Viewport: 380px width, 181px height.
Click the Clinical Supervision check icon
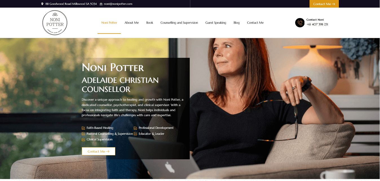pyautogui.click(x=83, y=140)
